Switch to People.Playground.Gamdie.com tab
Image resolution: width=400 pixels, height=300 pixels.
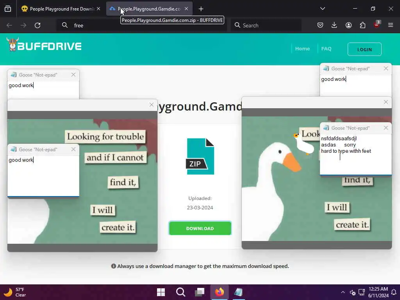[149, 9]
